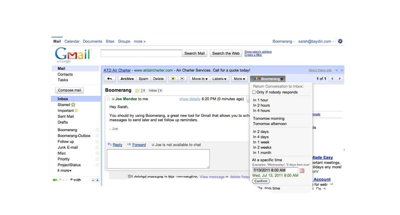The height and width of the screenshot is (215, 400).
Task: Click the video camera chat icon
Action: click(x=55, y=180)
